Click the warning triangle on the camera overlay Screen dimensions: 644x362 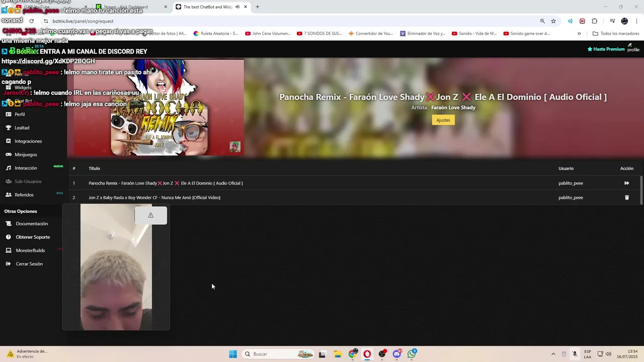150,215
